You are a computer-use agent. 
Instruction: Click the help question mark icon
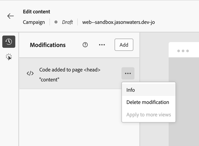85,45
